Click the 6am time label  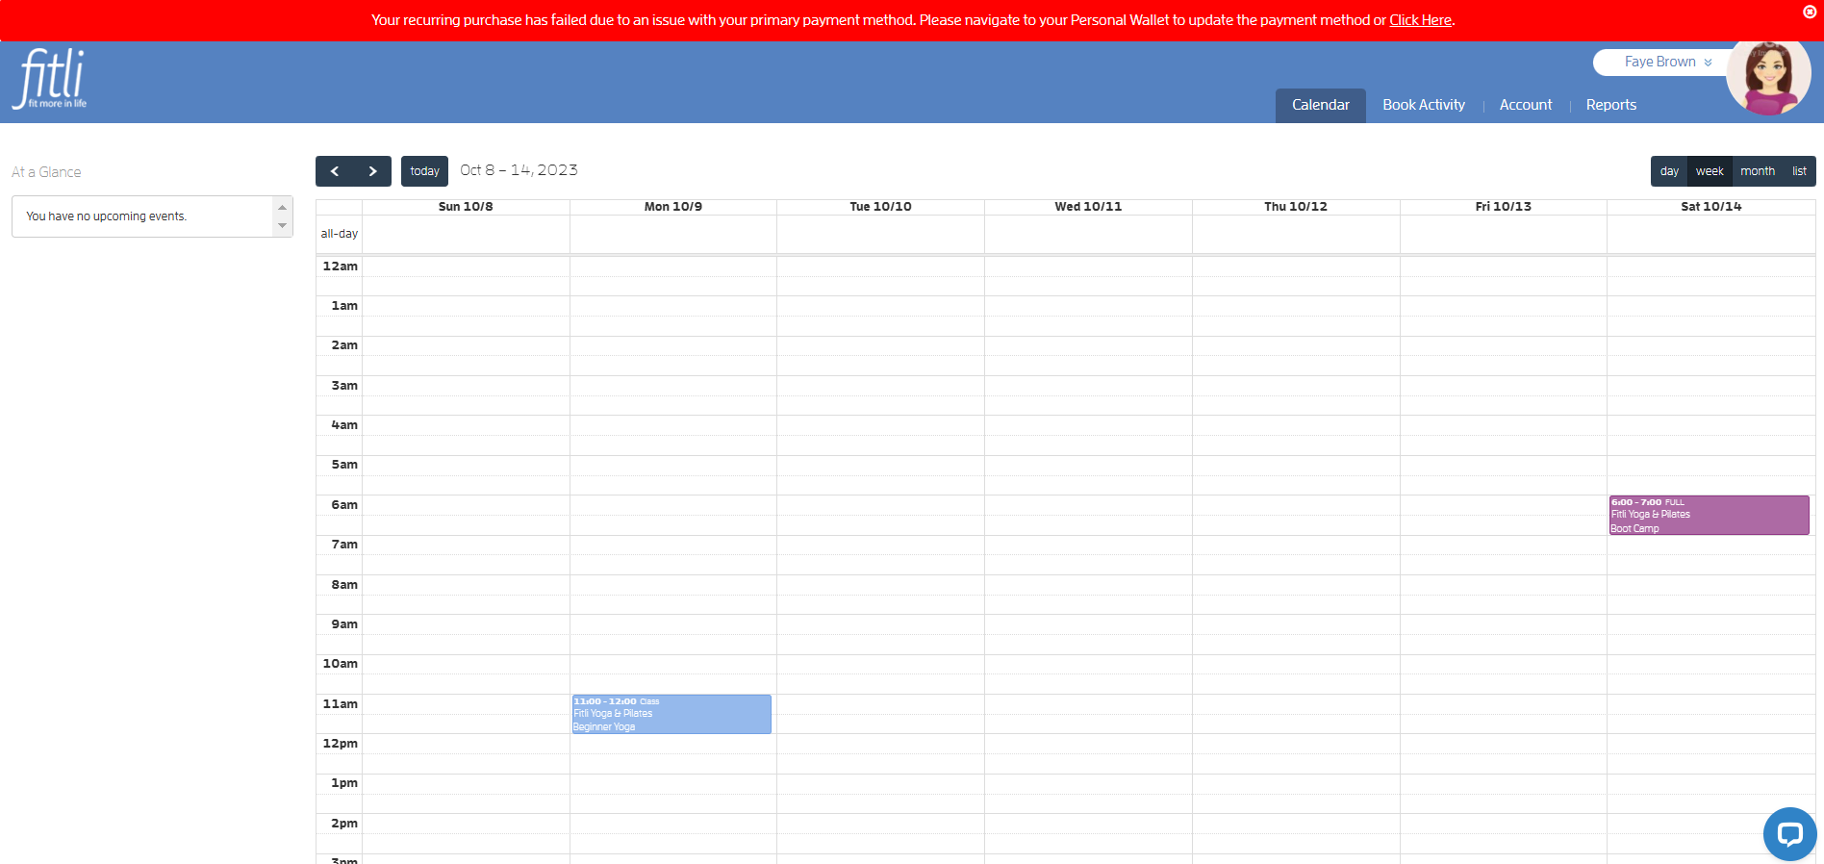tap(344, 505)
